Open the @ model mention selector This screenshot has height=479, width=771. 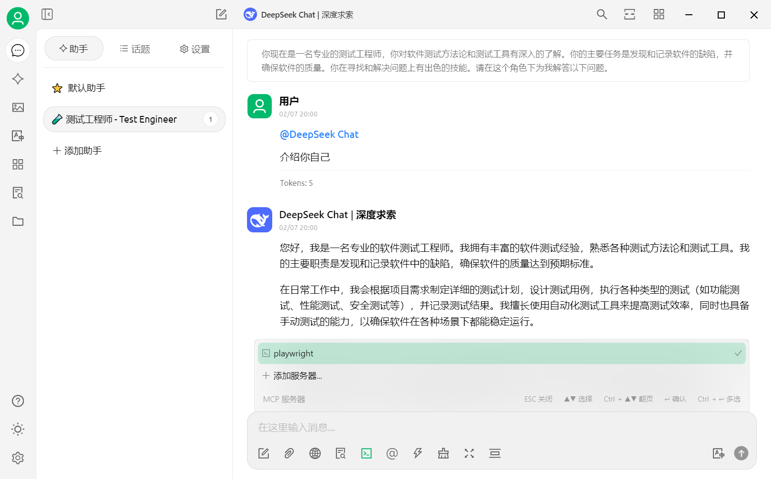(x=392, y=453)
